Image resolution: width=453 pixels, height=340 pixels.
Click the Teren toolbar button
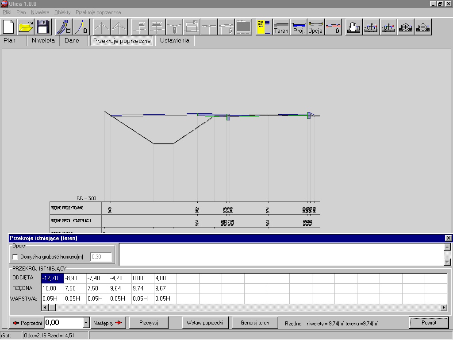click(281, 27)
